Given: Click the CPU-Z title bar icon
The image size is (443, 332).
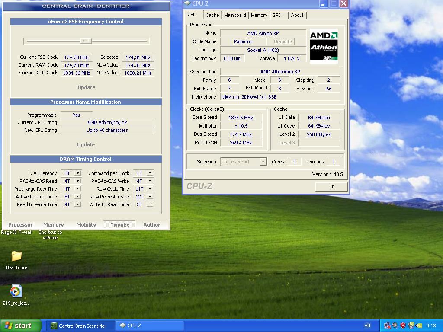Looking at the screenshot, I should [187, 3].
